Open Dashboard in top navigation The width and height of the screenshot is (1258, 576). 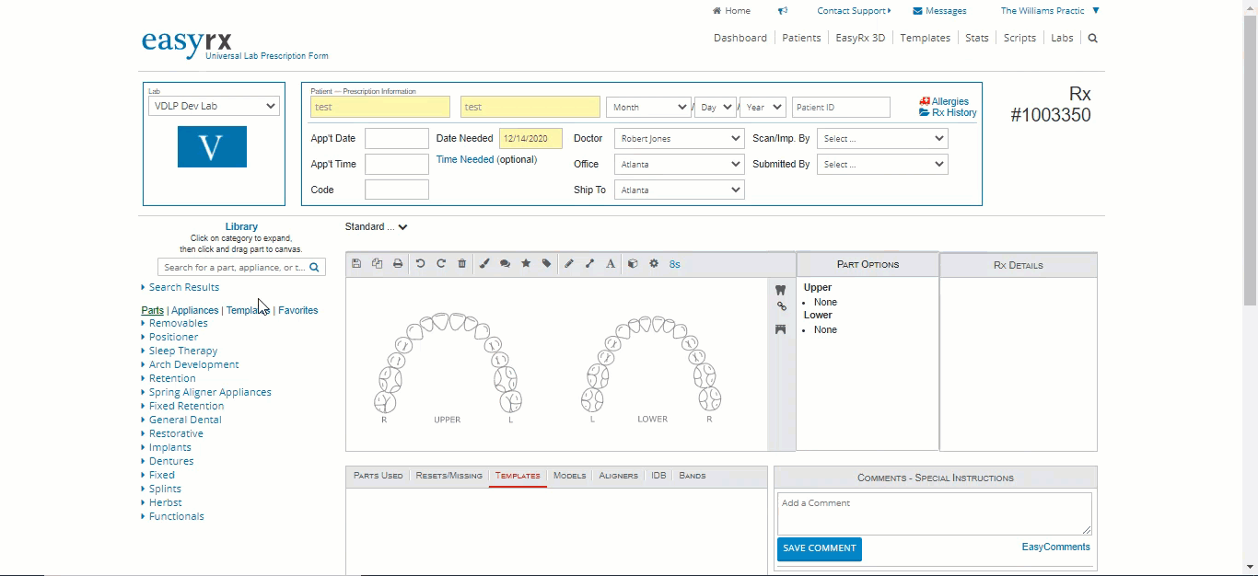click(740, 38)
